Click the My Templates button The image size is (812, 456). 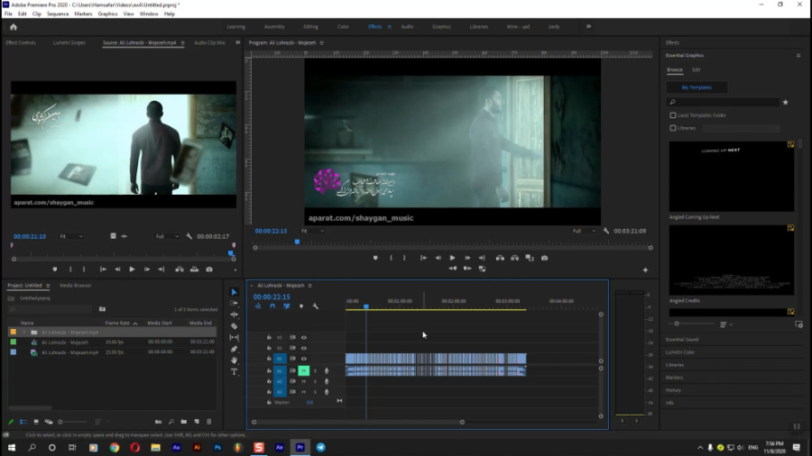(x=697, y=87)
